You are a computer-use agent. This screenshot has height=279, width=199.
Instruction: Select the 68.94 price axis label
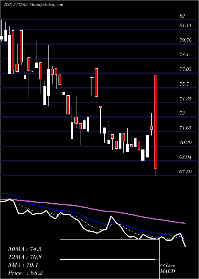coord(185,157)
